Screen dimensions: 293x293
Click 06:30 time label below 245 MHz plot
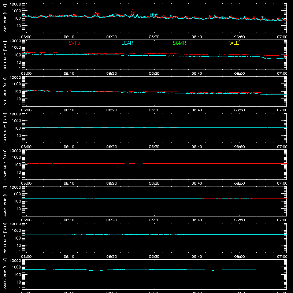point(154,37)
